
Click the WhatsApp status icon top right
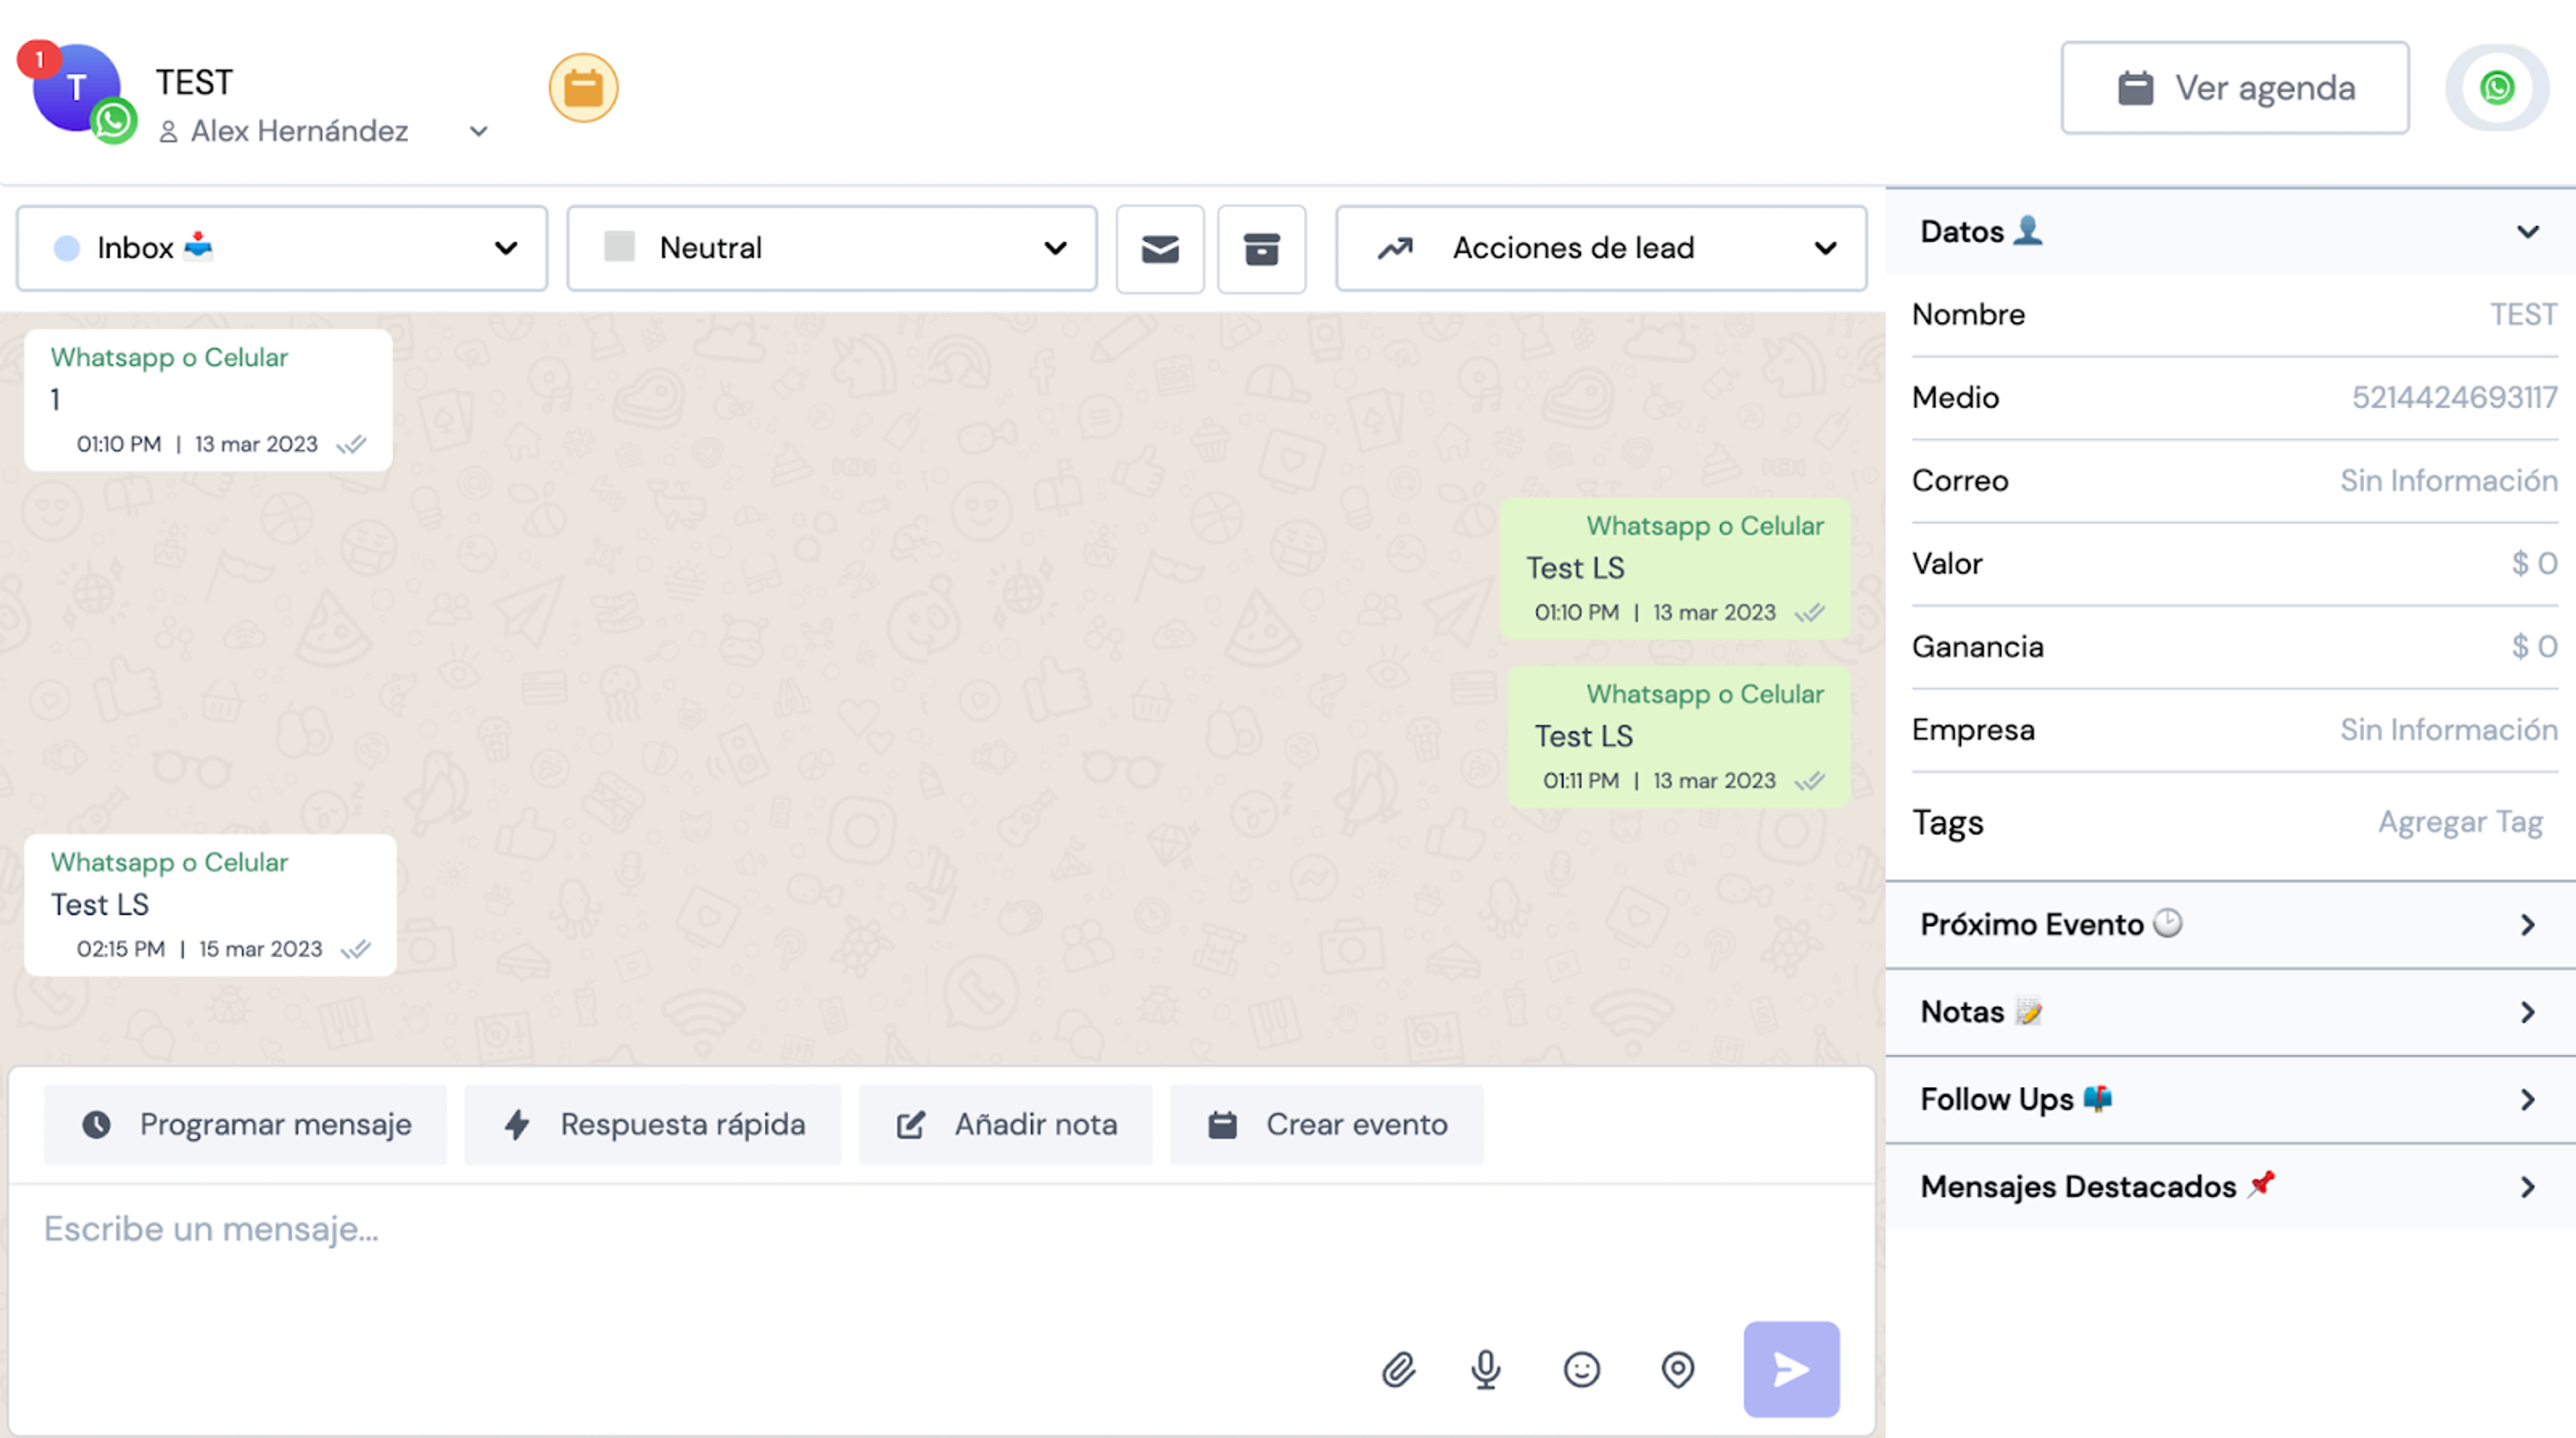point(2497,88)
